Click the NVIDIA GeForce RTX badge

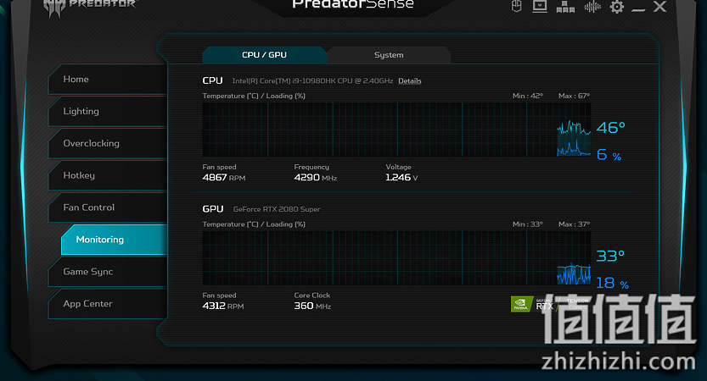(x=550, y=305)
